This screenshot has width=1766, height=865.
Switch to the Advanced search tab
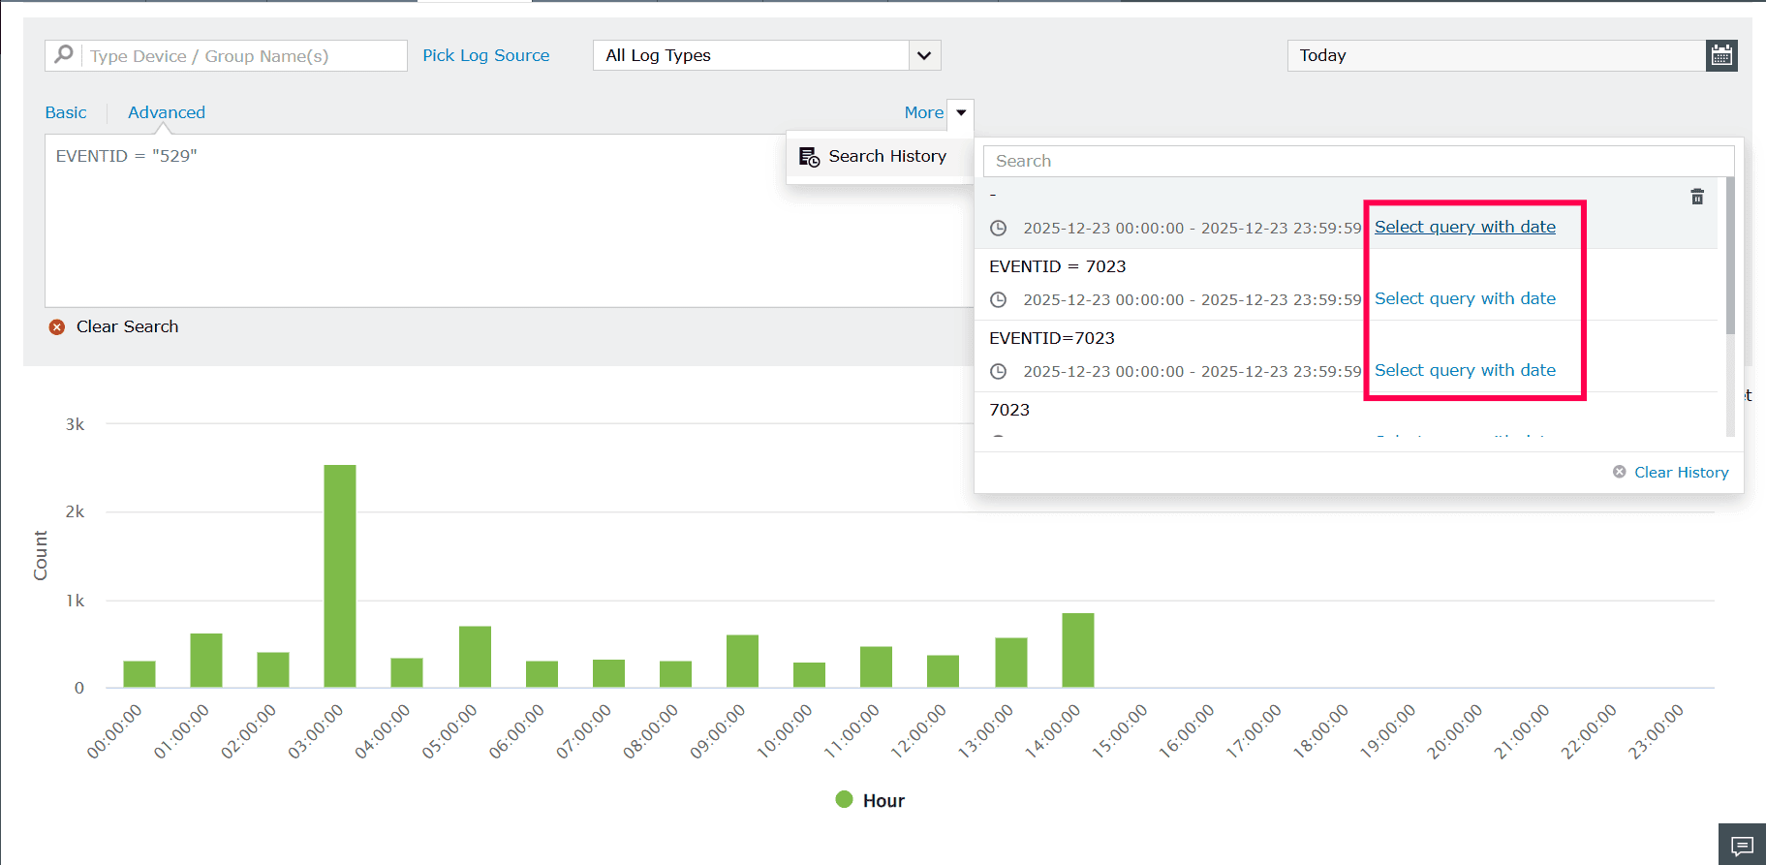tap(167, 112)
